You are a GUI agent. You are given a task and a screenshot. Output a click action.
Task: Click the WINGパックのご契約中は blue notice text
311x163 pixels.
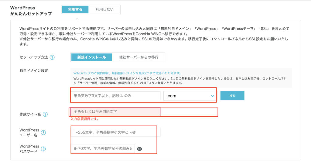(127, 73)
